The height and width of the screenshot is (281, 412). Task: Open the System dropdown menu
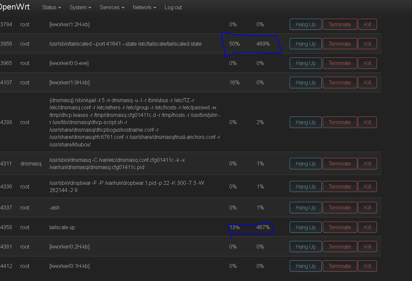[x=80, y=7]
